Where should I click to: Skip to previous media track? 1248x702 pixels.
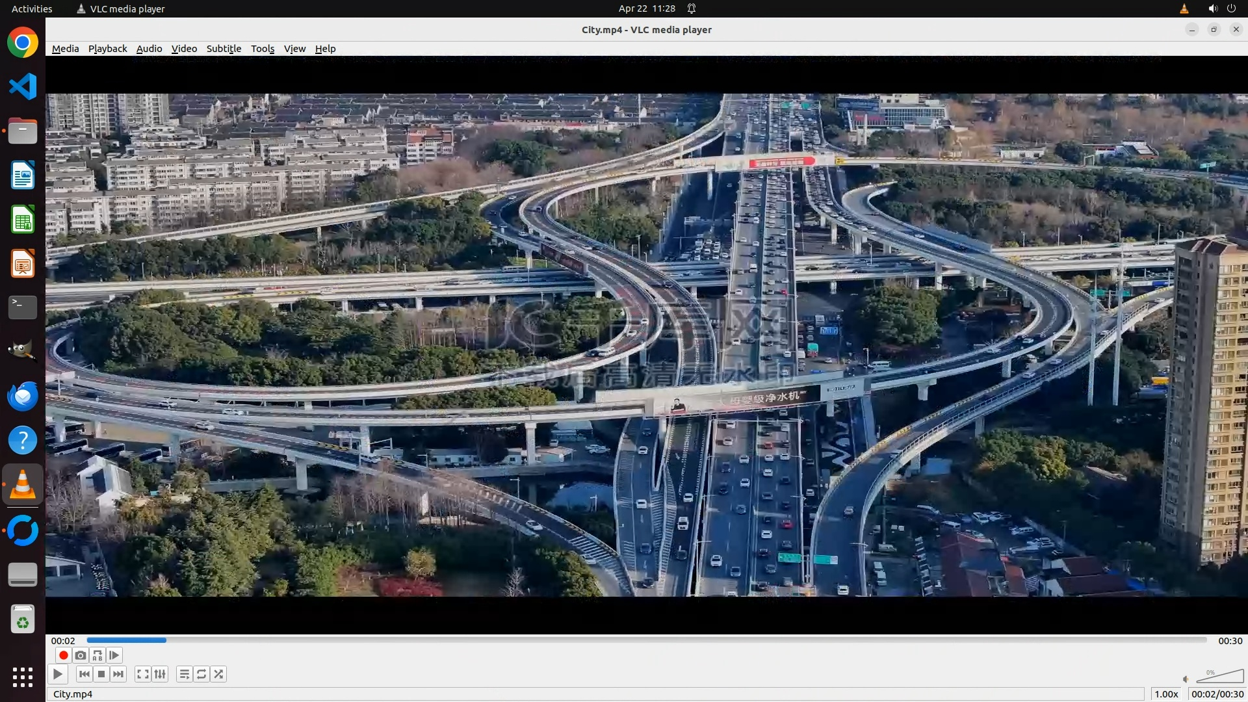(84, 674)
